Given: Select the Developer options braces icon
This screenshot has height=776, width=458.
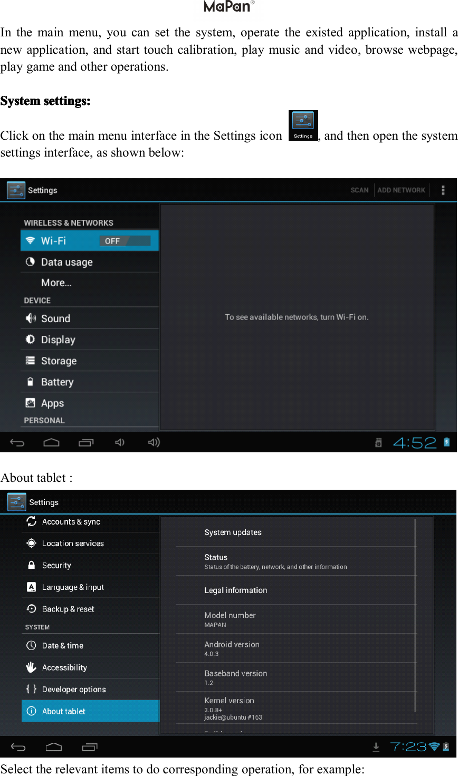Looking at the screenshot, I should pos(31,688).
